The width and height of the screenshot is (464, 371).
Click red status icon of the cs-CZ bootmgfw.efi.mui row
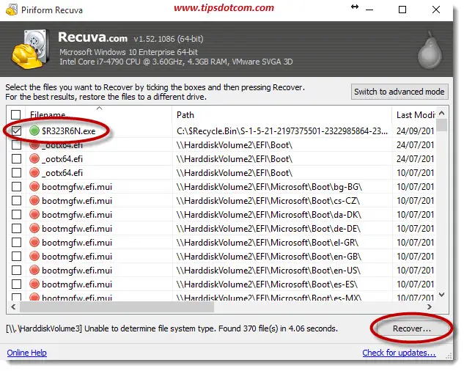click(34, 200)
